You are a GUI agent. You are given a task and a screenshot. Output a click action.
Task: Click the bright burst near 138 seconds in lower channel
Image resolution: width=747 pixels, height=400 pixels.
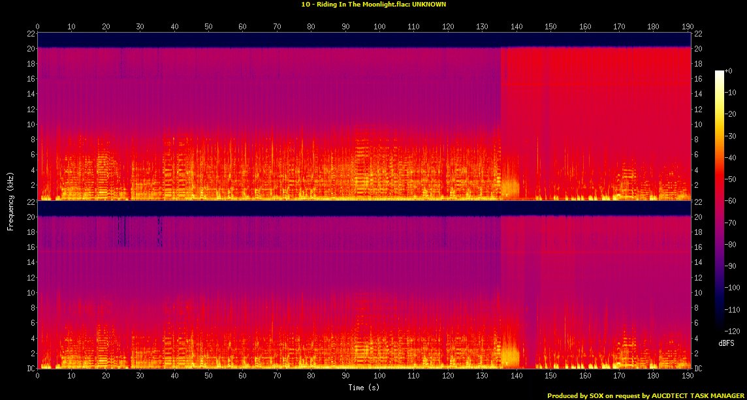[x=509, y=356]
